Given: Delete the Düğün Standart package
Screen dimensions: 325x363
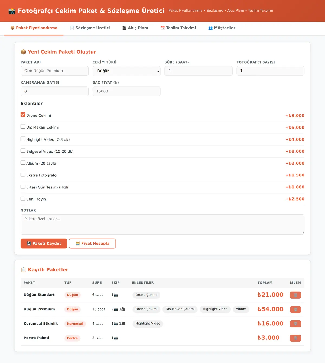Looking at the screenshot, I should point(295,295).
